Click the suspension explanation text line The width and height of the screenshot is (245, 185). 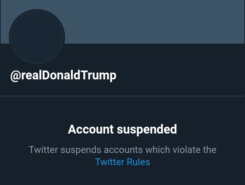pyautogui.click(x=122, y=150)
